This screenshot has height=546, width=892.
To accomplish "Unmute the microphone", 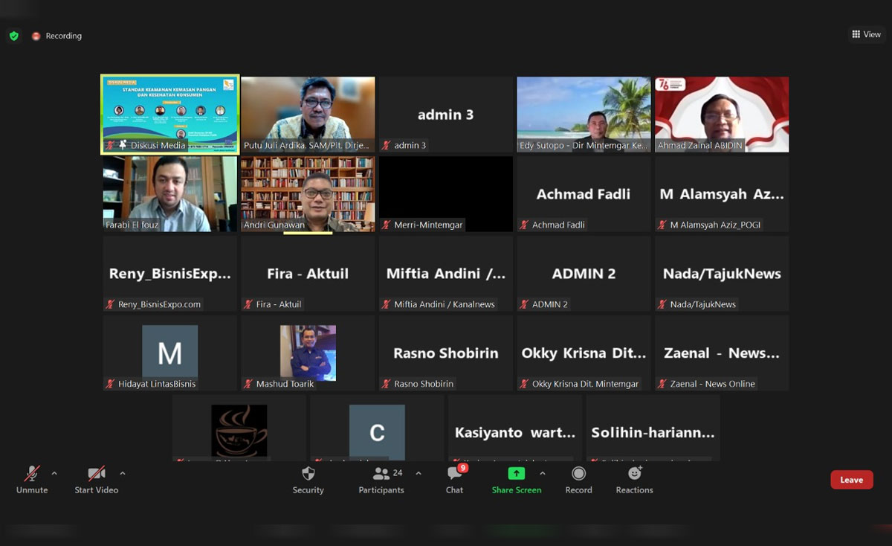I will coord(31,474).
